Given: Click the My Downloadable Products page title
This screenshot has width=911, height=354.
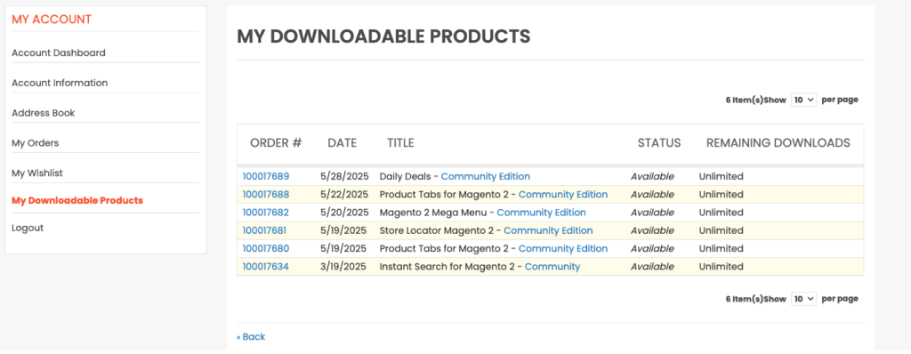Looking at the screenshot, I should click(x=383, y=36).
